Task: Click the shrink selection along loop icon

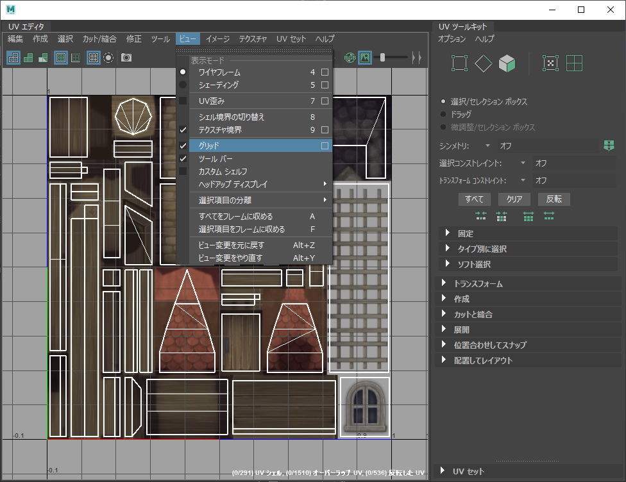Action: pos(502,216)
